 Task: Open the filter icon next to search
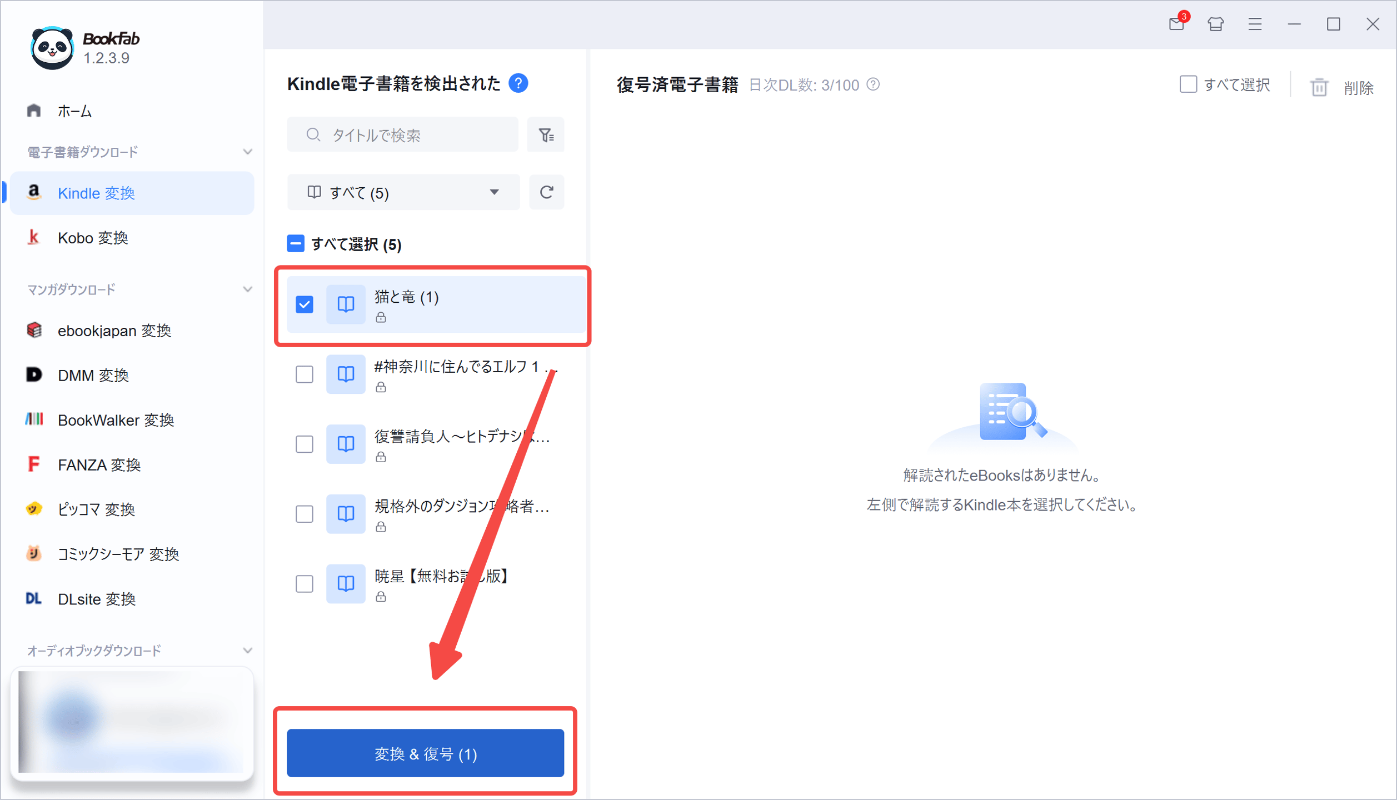546,134
